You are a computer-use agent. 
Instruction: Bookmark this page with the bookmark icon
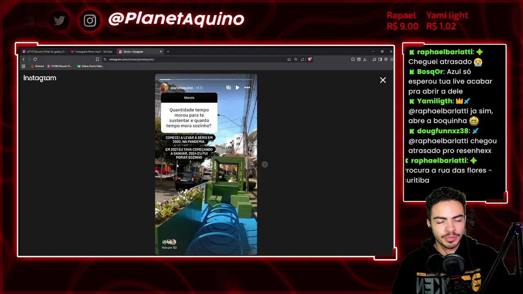point(97,59)
